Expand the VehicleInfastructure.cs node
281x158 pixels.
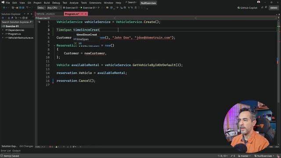(3, 38)
